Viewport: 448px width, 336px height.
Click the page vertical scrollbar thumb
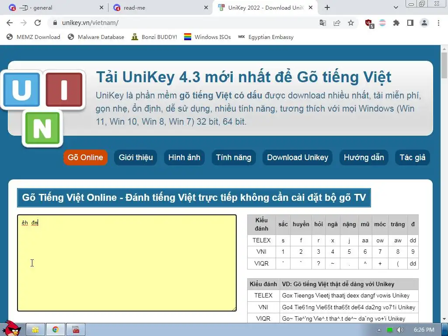[444, 66]
